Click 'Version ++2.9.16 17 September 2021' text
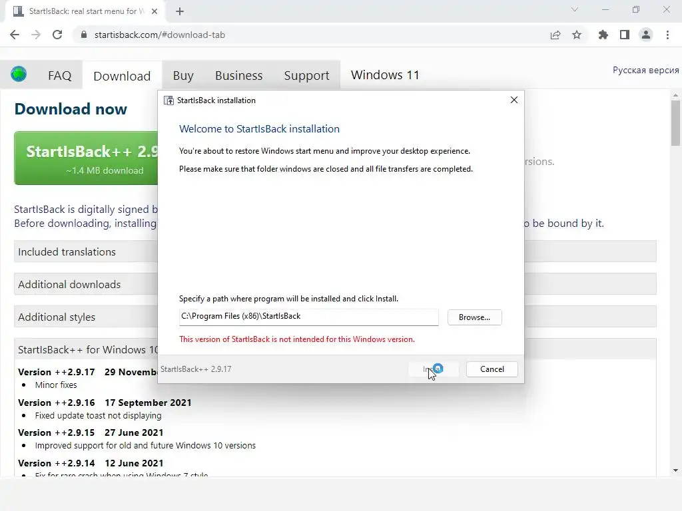682x511 pixels. click(105, 403)
